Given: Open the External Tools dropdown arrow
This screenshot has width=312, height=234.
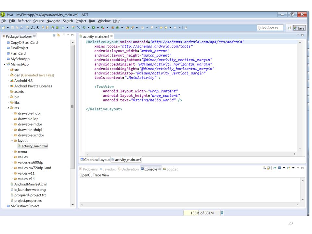Looking at the screenshot, I should point(107,28).
